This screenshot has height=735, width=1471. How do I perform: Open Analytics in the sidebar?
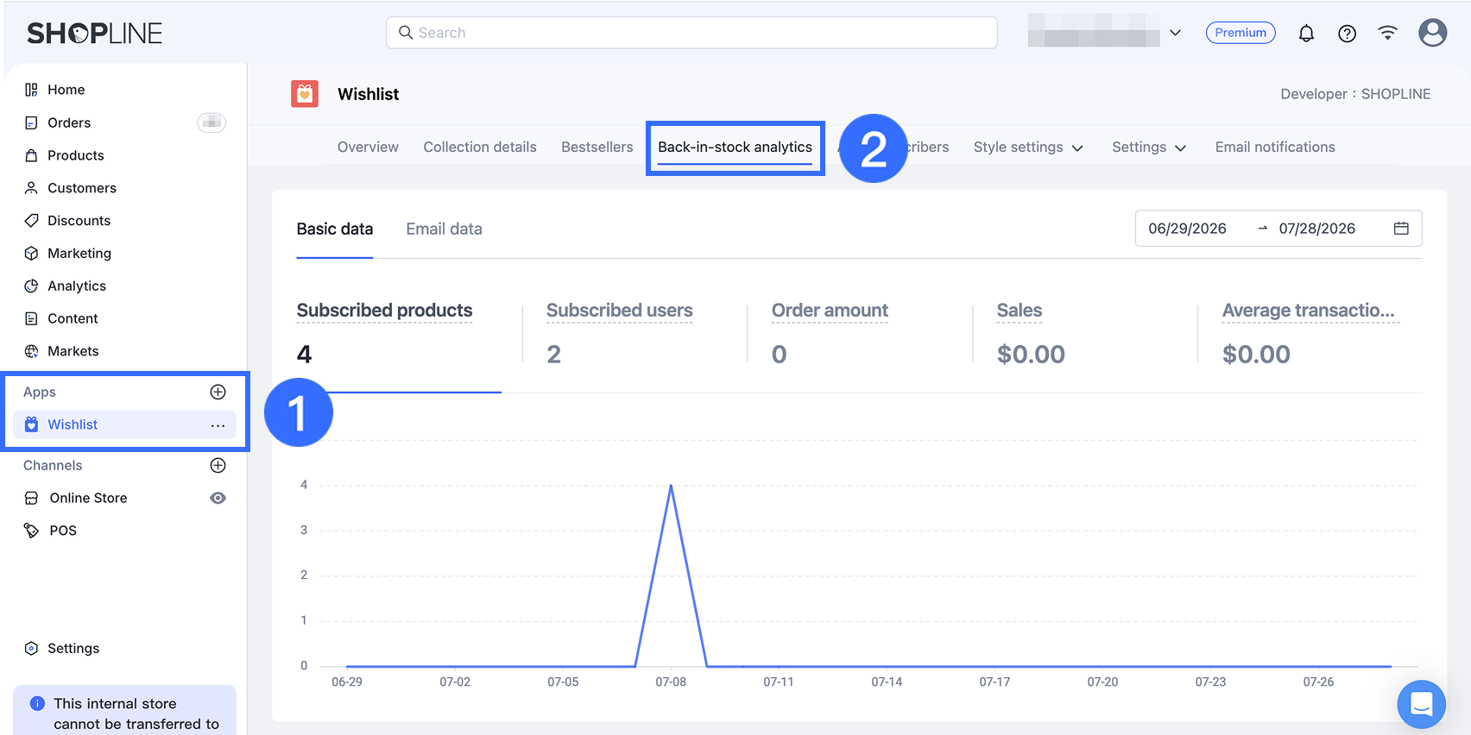77,286
